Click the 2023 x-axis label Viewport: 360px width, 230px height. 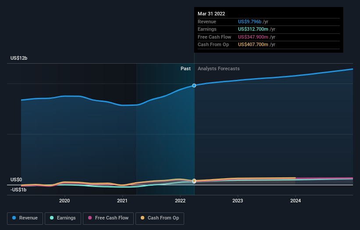[x=238, y=201]
